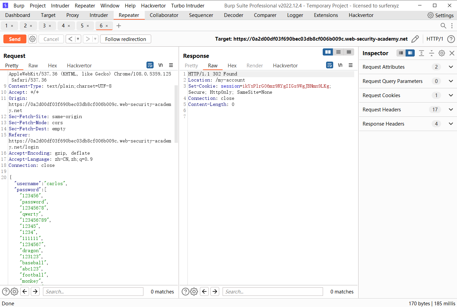Open the Extensions tab

tap(326, 15)
